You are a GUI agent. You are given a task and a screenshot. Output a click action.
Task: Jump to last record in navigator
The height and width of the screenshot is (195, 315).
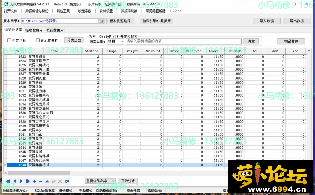point(27,181)
